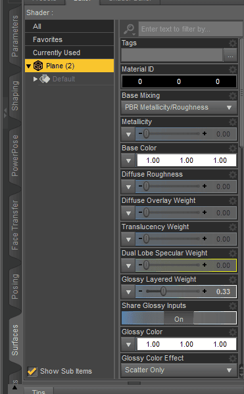Increase Glossy Layered Weight with plus icon

[205, 291]
